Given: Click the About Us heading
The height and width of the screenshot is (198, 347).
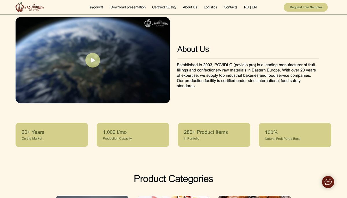Looking at the screenshot, I should pyautogui.click(x=193, y=49).
